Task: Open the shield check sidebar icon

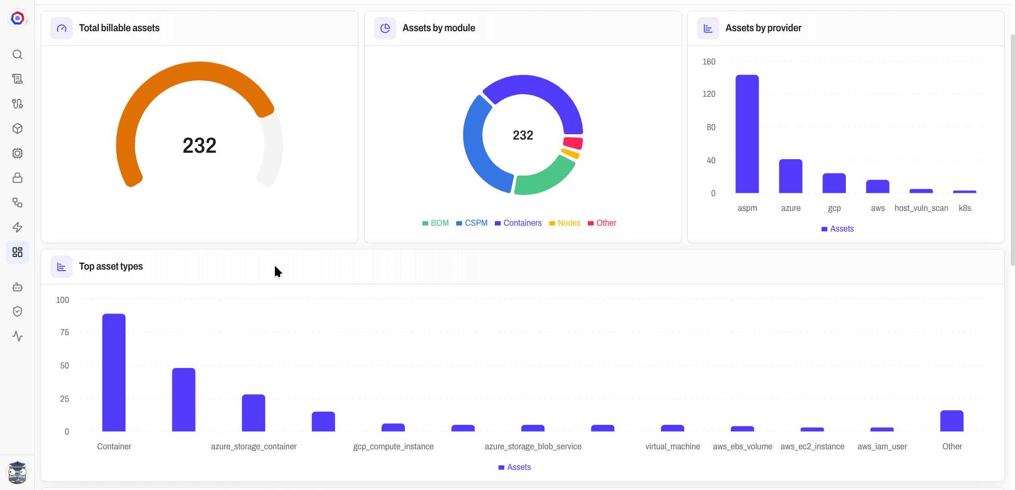Action: click(17, 311)
